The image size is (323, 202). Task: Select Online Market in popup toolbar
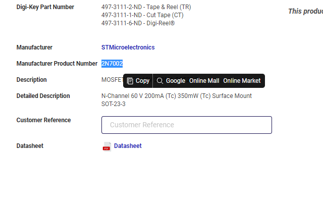coord(242,81)
